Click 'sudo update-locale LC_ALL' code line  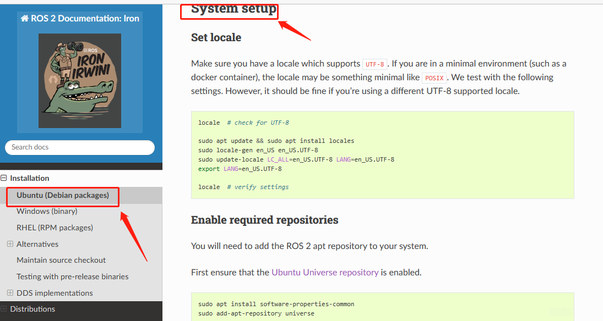click(296, 159)
